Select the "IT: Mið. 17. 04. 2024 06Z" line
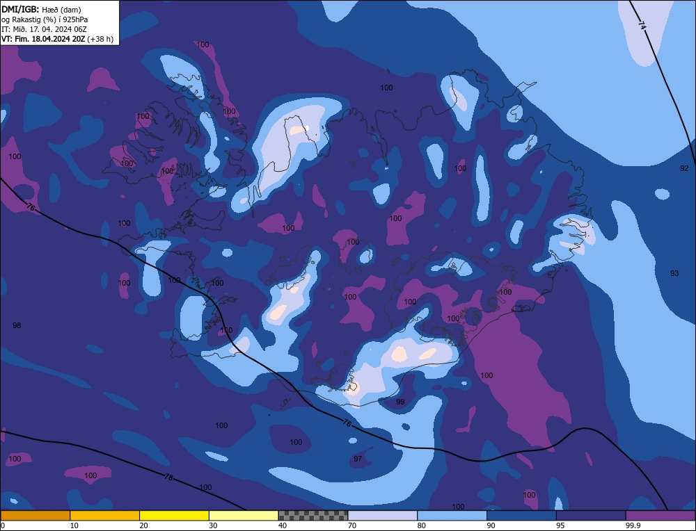This screenshot has height=531, width=696. (44, 29)
